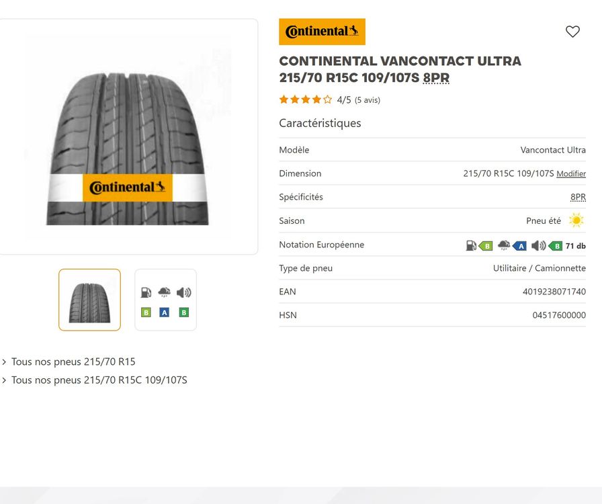Image resolution: width=602 pixels, height=504 pixels.
Task: Add tire to favorites with heart icon
Action: [572, 32]
